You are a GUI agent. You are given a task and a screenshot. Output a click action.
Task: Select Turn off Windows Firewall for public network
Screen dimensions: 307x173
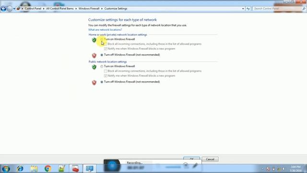click(x=102, y=82)
